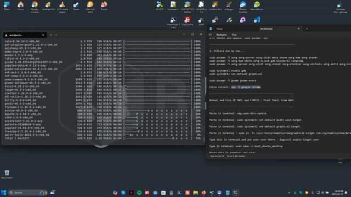
Task: Open a new tab in the terminal
Action: pos(51,35)
